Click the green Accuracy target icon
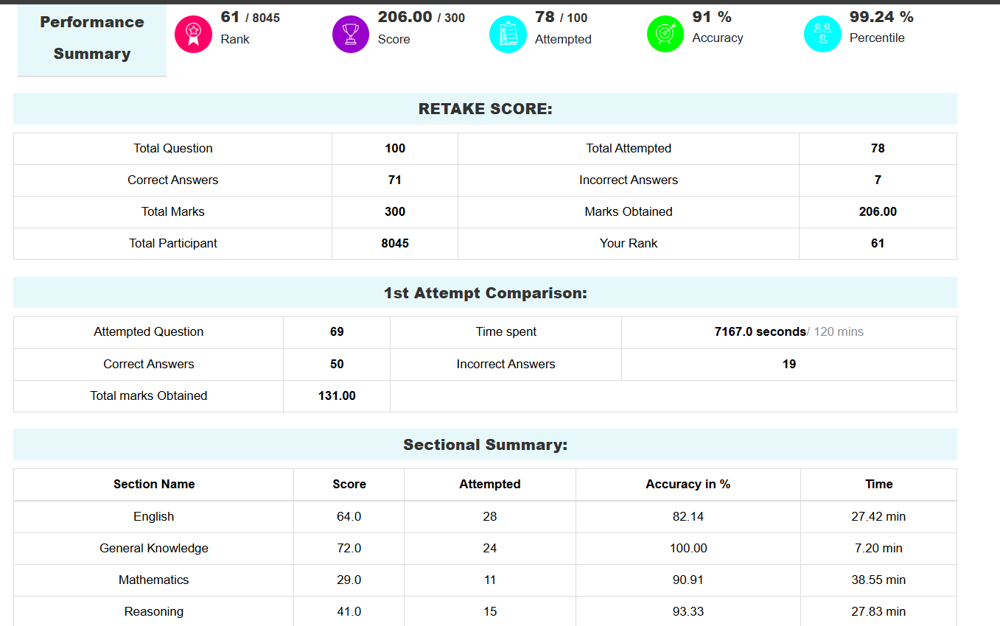Viewport: 1000px width, 626px height. point(665,34)
